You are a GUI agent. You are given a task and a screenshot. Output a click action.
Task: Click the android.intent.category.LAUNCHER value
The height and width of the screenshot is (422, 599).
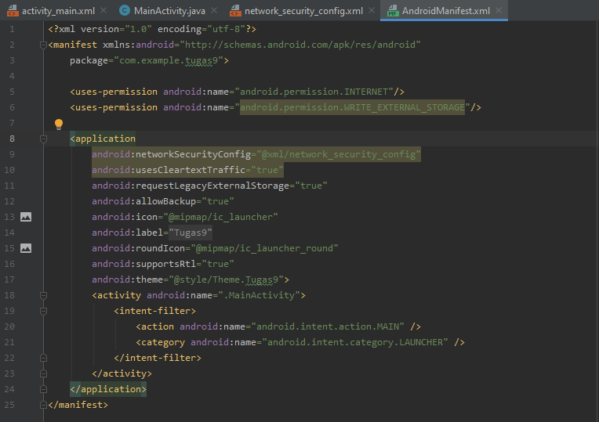coord(355,342)
